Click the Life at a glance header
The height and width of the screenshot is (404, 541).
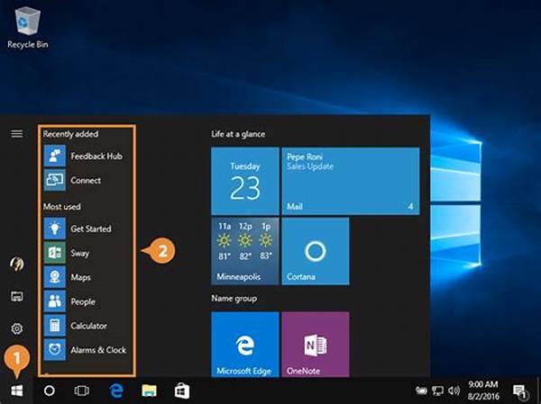pos(238,134)
